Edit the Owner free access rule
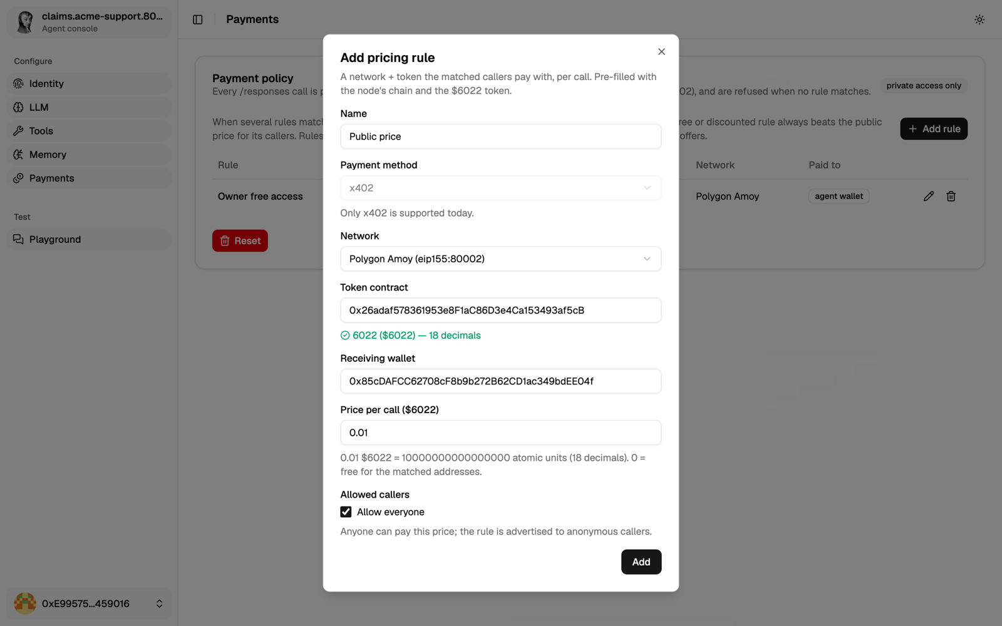Screen dimensions: 1002x626 click(x=929, y=196)
